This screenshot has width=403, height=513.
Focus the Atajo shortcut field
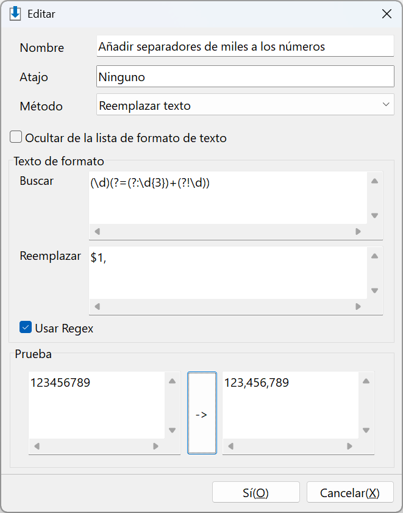(245, 77)
